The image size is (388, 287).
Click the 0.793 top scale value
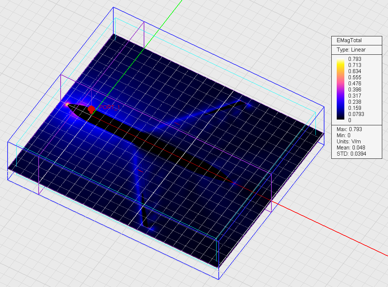[355, 59]
